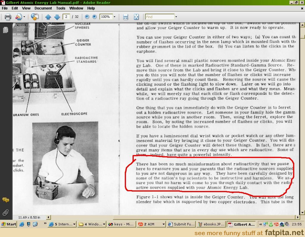Click the zoom percentage field
Image resolution: width=305 pixels, height=237 pixels.
(106, 17)
